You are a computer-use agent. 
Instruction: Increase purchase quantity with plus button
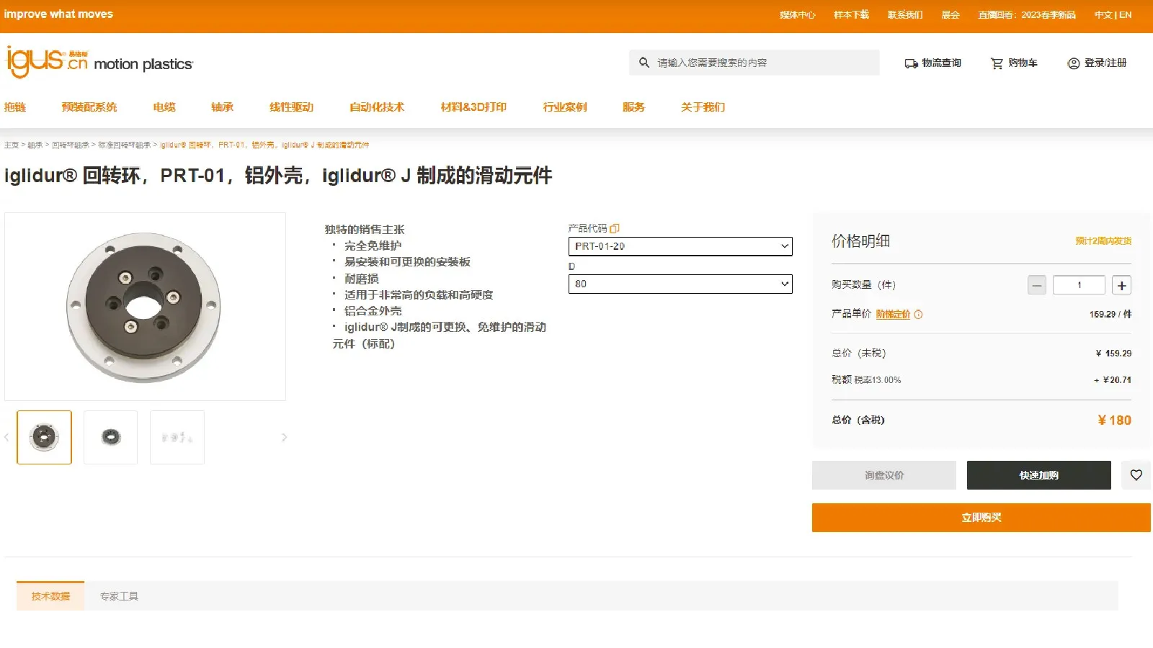click(1121, 285)
